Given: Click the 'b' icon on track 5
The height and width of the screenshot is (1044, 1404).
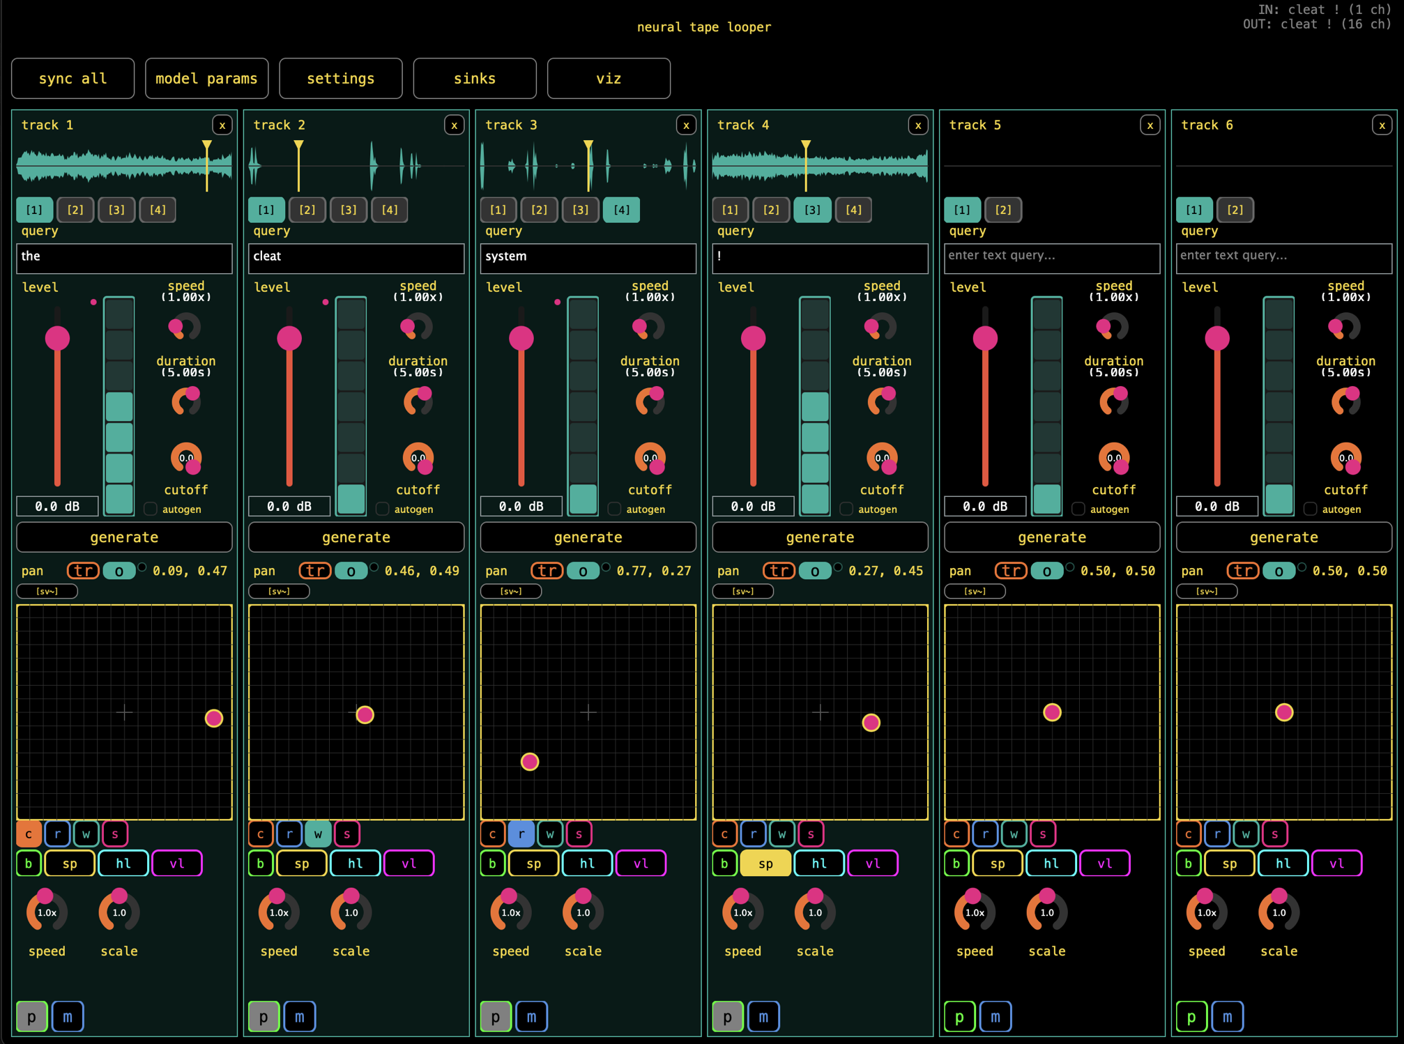Looking at the screenshot, I should pyautogui.click(x=956, y=863).
